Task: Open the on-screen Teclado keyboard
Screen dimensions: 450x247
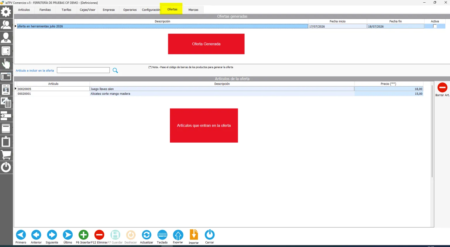Action: click(162, 235)
